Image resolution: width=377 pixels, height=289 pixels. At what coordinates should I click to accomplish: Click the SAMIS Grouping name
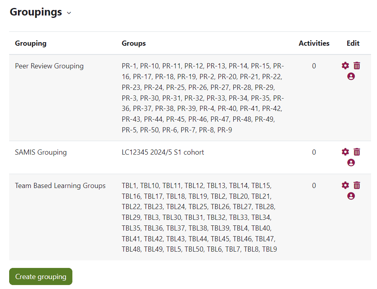click(x=41, y=152)
